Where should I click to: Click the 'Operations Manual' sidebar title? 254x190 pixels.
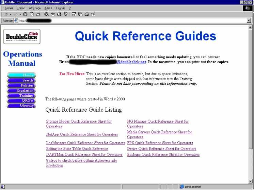pyautogui.click(x=22, y=59)
